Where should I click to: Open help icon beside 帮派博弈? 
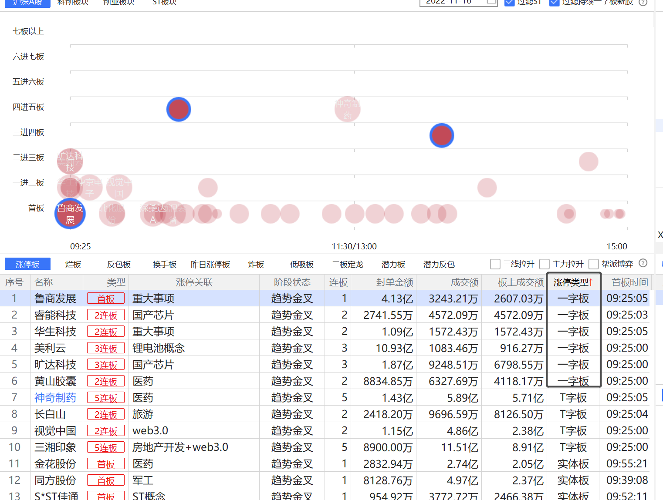pos(643,263)
